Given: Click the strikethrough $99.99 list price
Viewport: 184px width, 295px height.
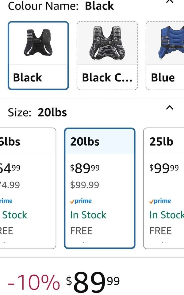Looking at the screenshot, I should (85, 185).
